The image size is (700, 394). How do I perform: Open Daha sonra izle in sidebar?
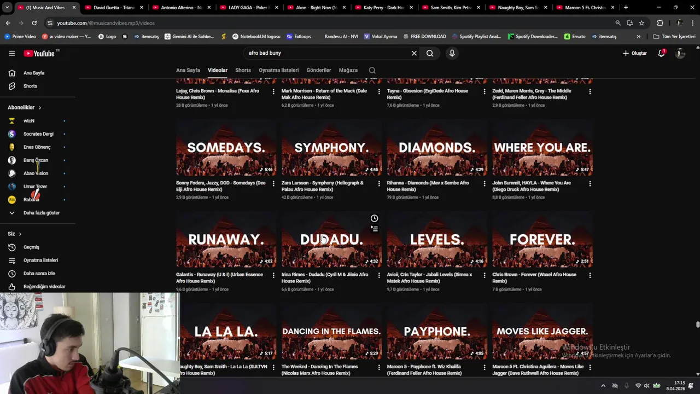tap(38, 274)
